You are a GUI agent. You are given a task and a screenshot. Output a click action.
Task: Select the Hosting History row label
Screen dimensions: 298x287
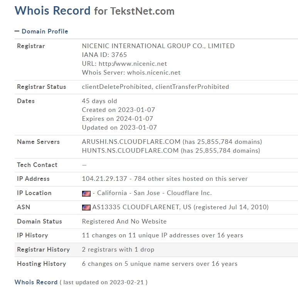pyautogui.click(x=41, y=264)
